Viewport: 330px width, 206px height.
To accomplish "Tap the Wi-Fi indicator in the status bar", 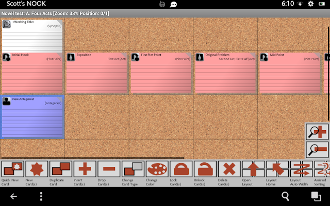I will pyautogui.click(x=300, y=4).
